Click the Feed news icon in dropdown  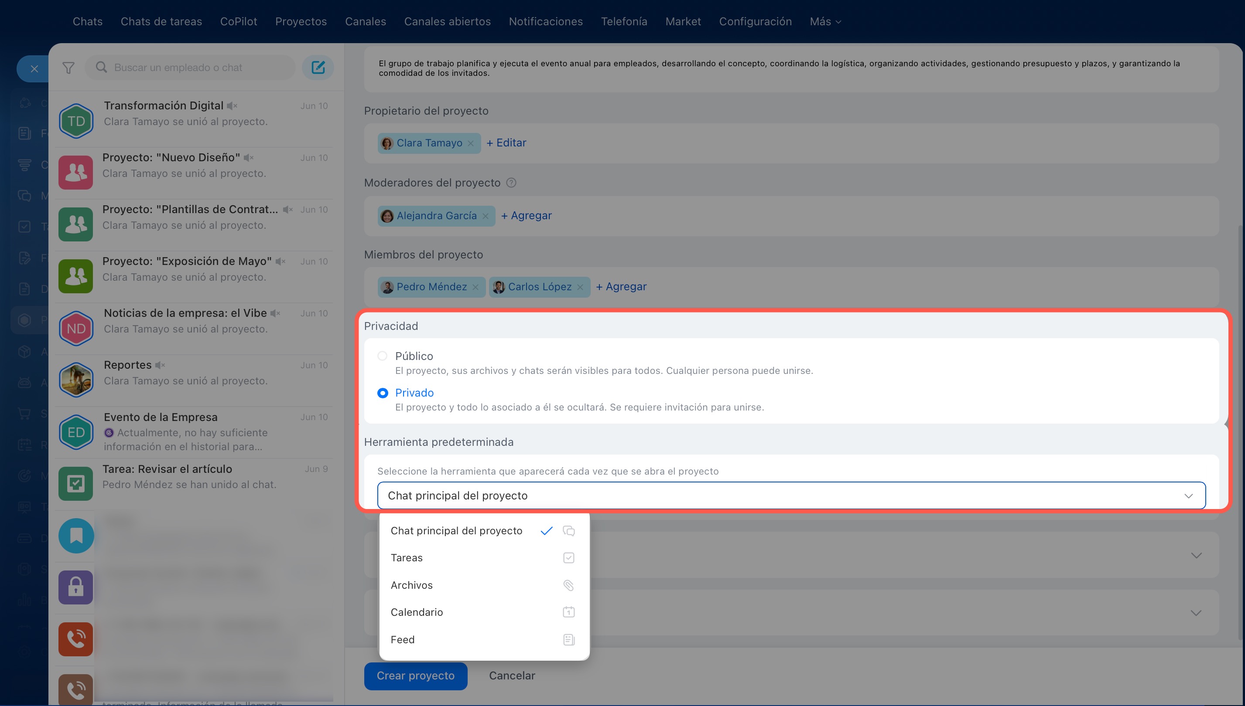point(568,640)
